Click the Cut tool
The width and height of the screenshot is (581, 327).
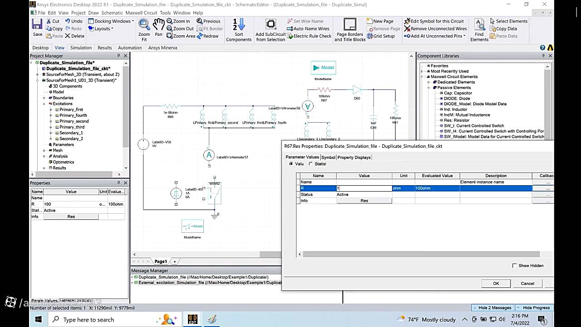53,21
